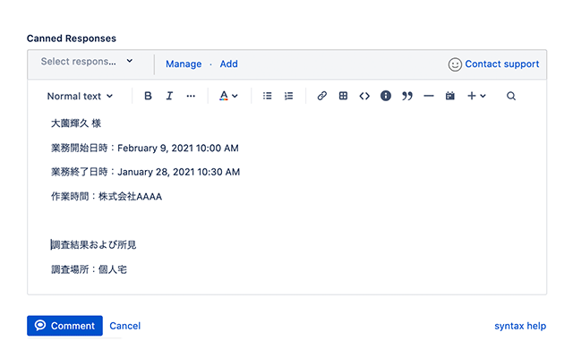Screen dimensions: 573x358
Task: Insert a bullet list
Action: [267, 96]
